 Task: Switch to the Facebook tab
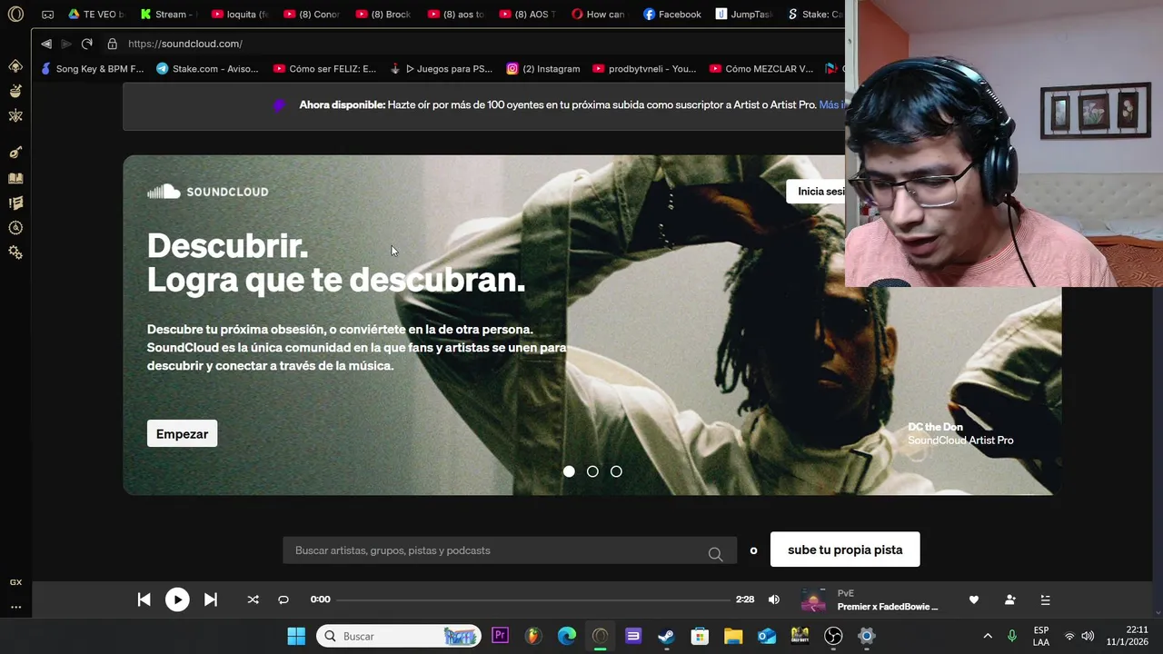[x=671, y=15]
